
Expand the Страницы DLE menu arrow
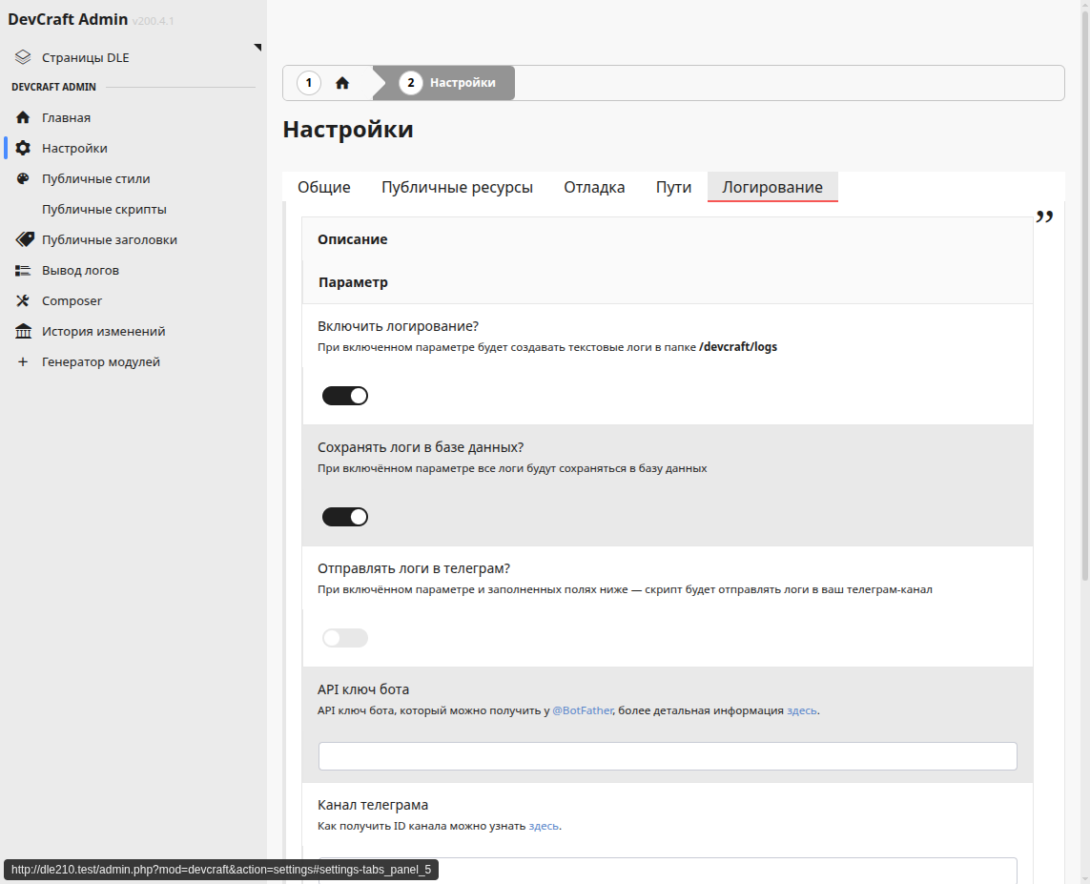click(257, 48)
